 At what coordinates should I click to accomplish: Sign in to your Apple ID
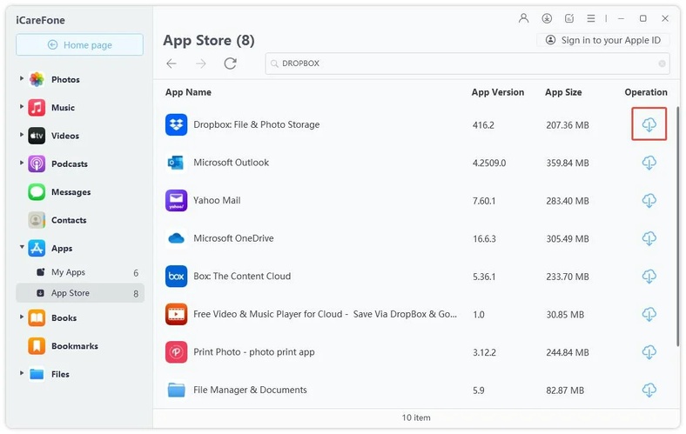click(x=603, y=40)
